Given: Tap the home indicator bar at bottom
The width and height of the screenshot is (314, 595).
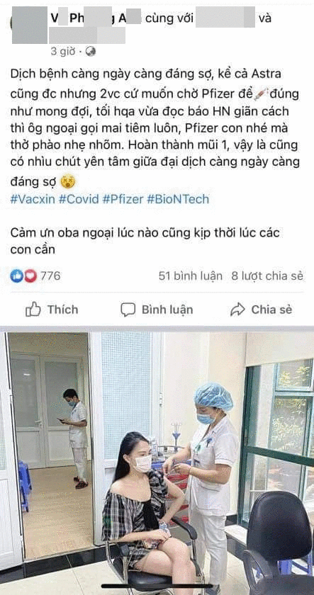Looking at the screenshot, I should point(157,586).
